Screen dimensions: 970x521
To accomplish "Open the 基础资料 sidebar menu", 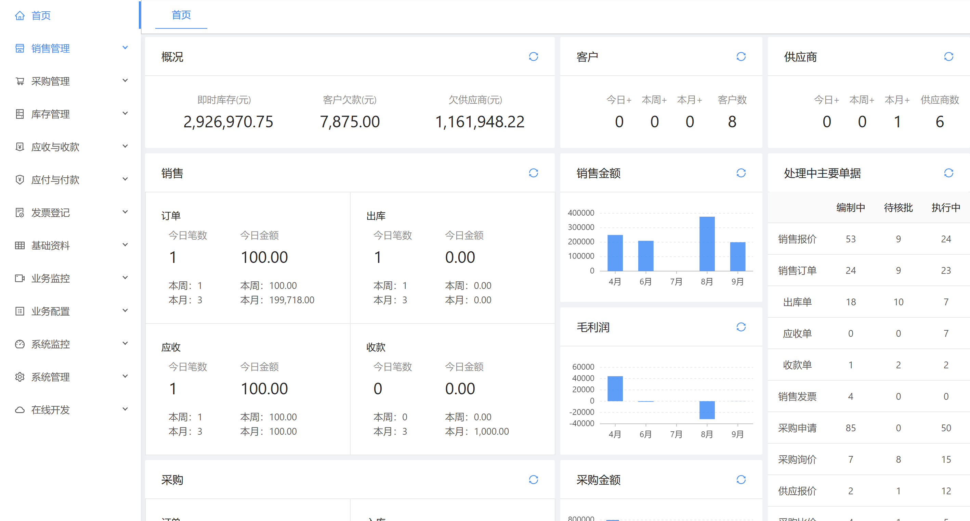I will pos(70,245).
